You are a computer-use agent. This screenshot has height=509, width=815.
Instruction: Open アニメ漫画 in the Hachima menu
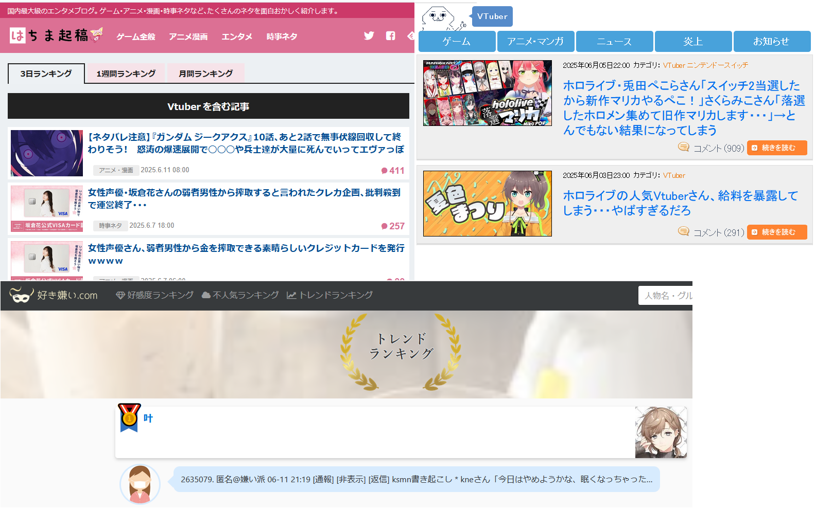pyautogui.click(x=188, y=37)
